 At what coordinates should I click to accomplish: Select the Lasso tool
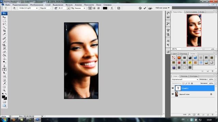pos(4,24)
